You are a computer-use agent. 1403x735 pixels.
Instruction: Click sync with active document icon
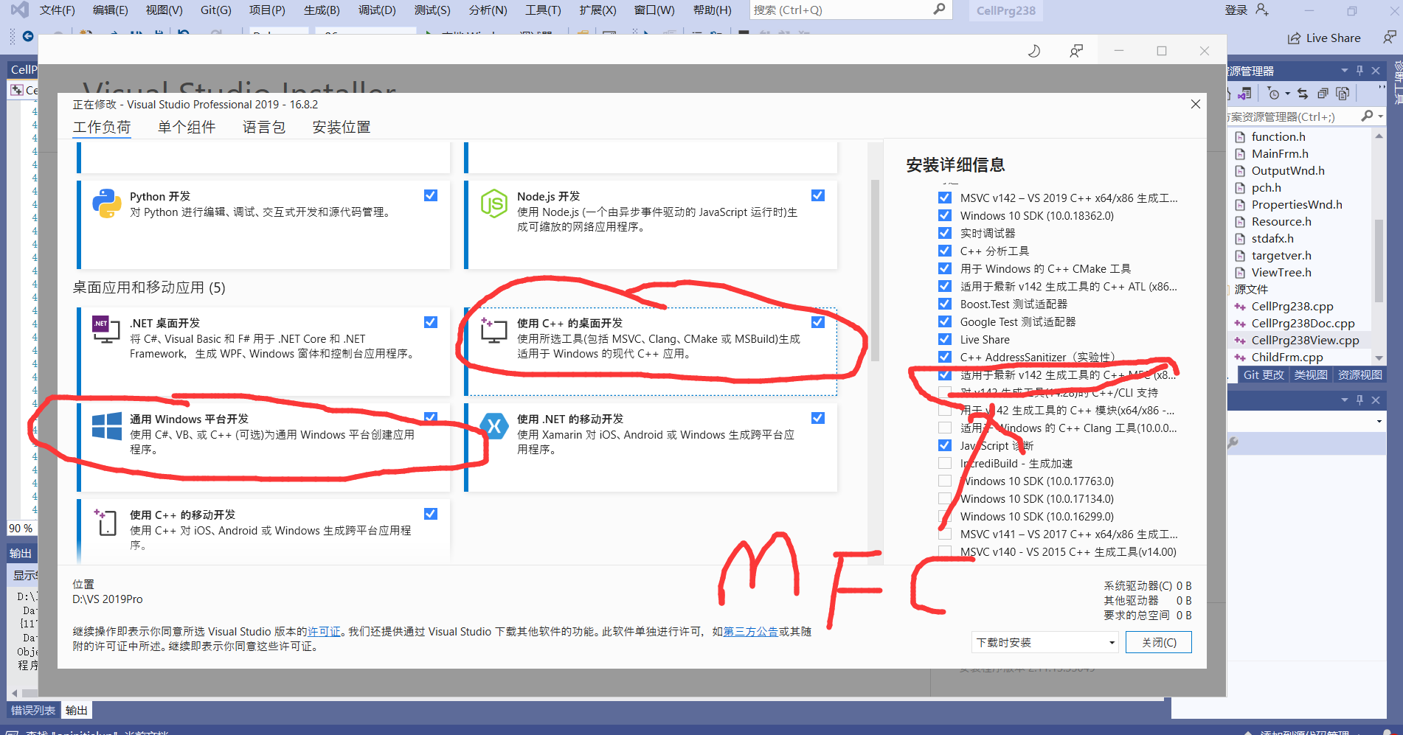(x=1303, y=94)
